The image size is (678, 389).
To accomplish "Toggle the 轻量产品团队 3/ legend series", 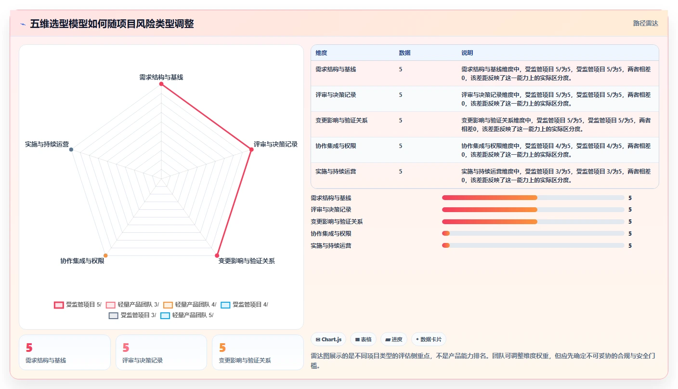I will pyautogui.click(x=132, y=305).
